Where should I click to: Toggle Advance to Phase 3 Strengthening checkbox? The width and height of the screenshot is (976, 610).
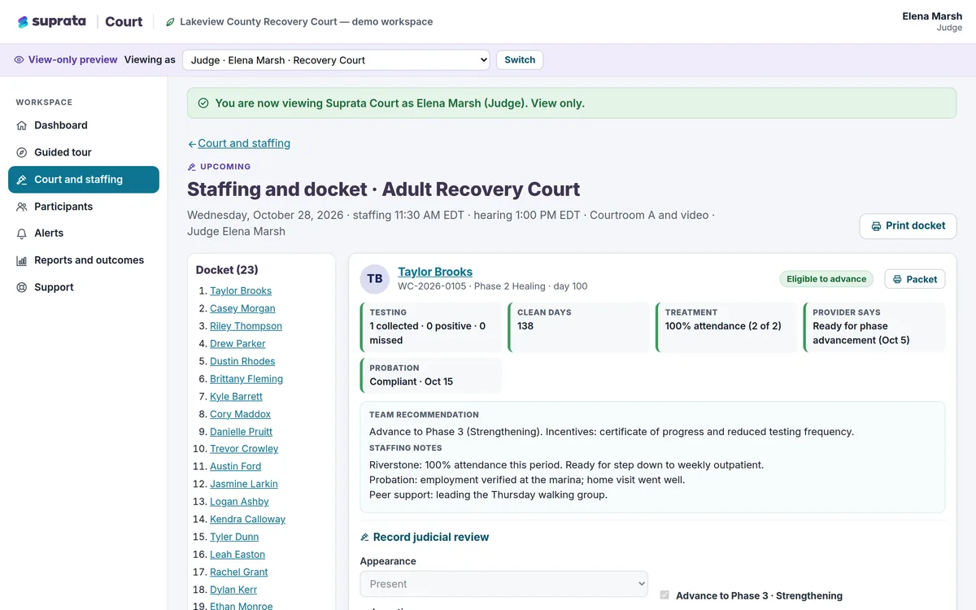point(664,595)
